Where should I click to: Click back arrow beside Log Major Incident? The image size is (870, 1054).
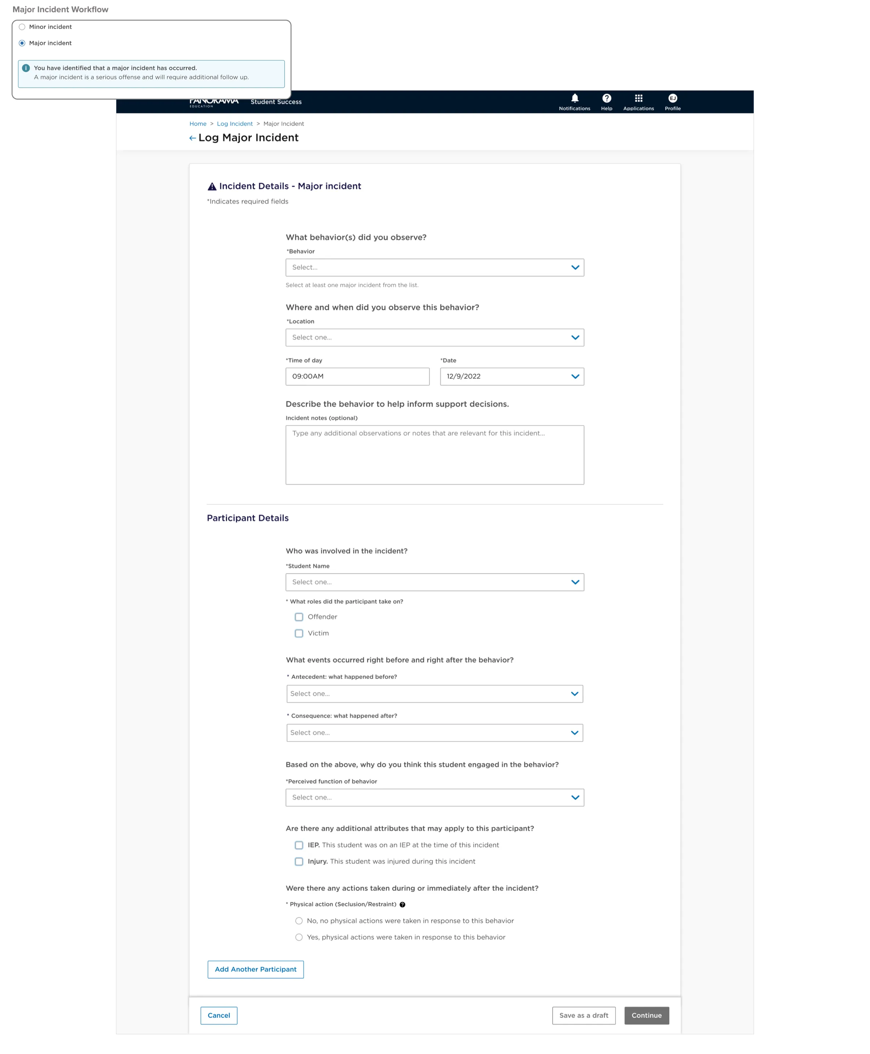(192, 138)
